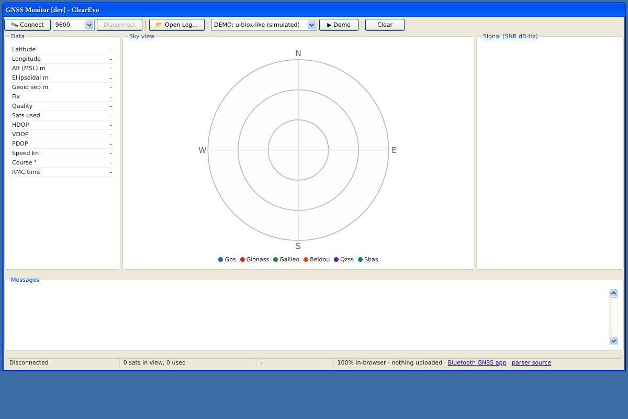Open the parser source link

click(531, 362)
